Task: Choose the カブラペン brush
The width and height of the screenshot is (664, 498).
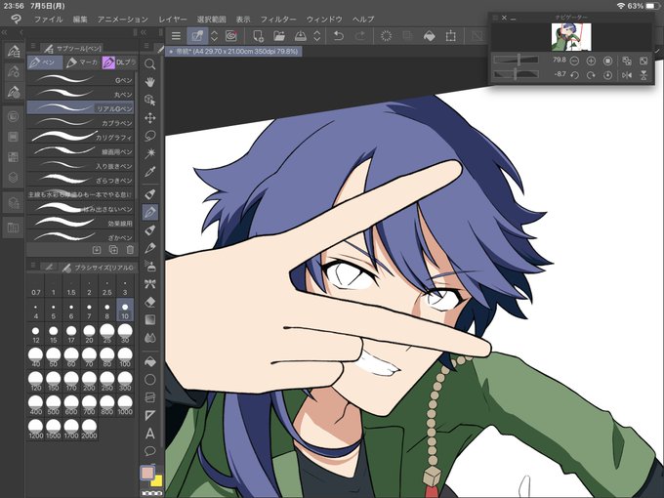Action: (x=80, y=122)
